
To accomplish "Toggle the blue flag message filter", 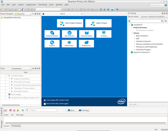I will pos(23,110).
